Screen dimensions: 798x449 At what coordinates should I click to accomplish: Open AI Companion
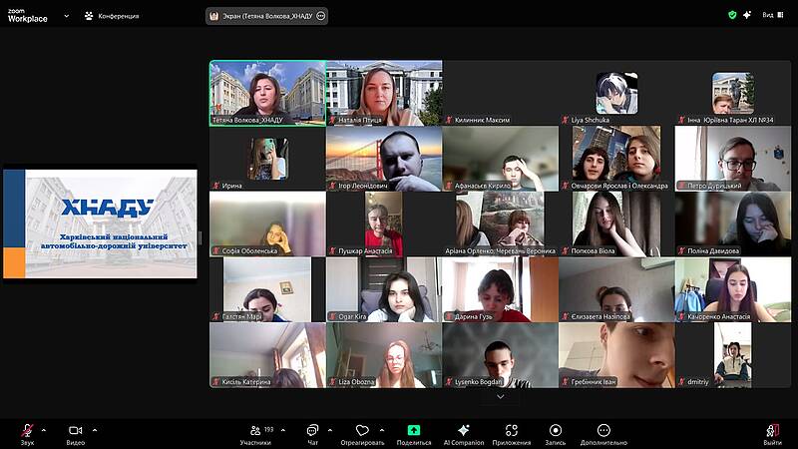463,430
